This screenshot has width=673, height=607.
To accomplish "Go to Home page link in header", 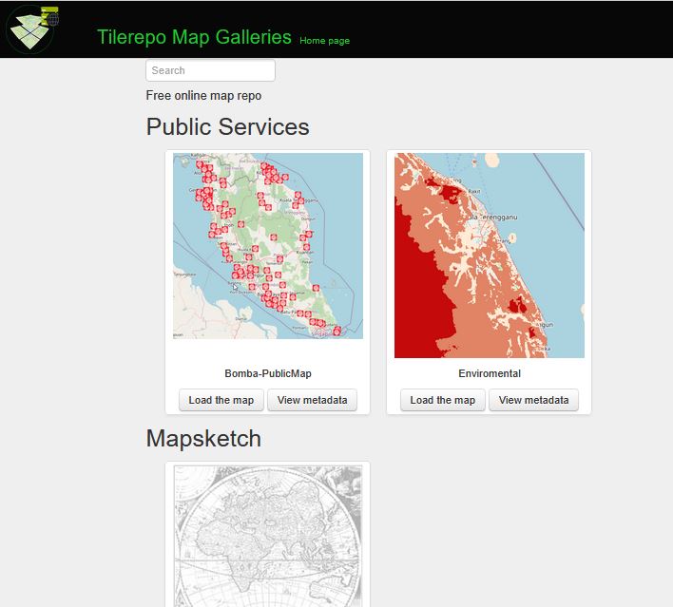I will 324,41.
